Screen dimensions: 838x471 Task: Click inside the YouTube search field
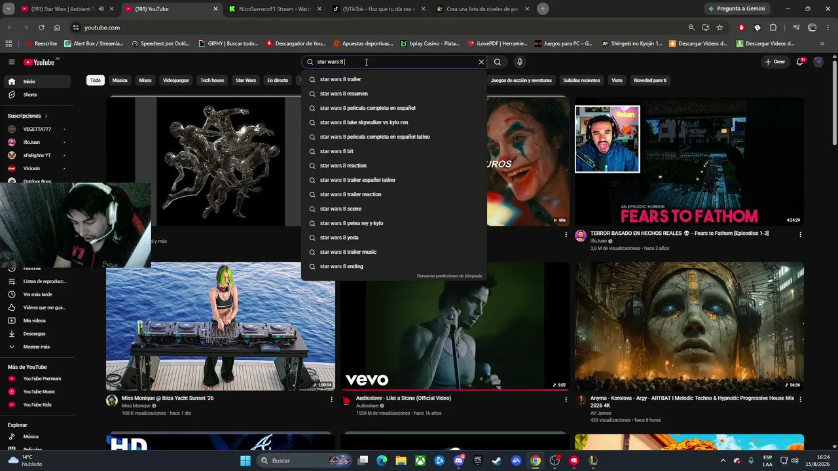(394, 62)
